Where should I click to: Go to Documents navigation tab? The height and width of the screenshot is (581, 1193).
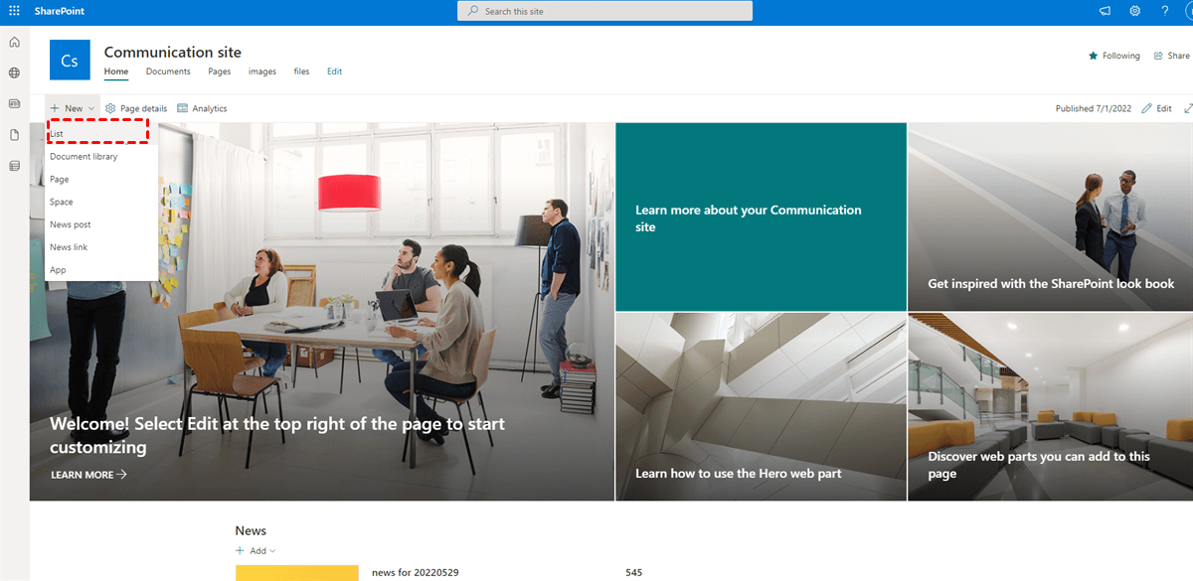coord(168,72)
